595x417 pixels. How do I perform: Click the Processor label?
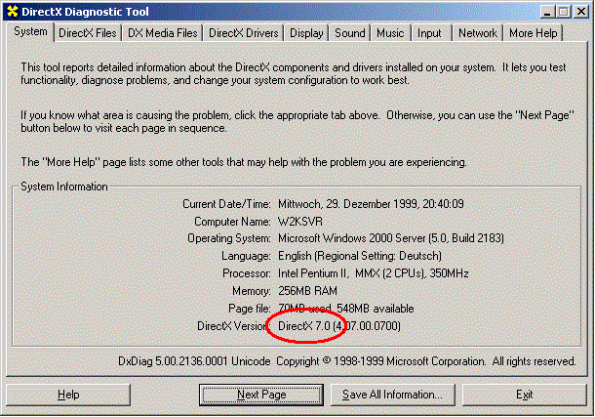pos(247,273)
